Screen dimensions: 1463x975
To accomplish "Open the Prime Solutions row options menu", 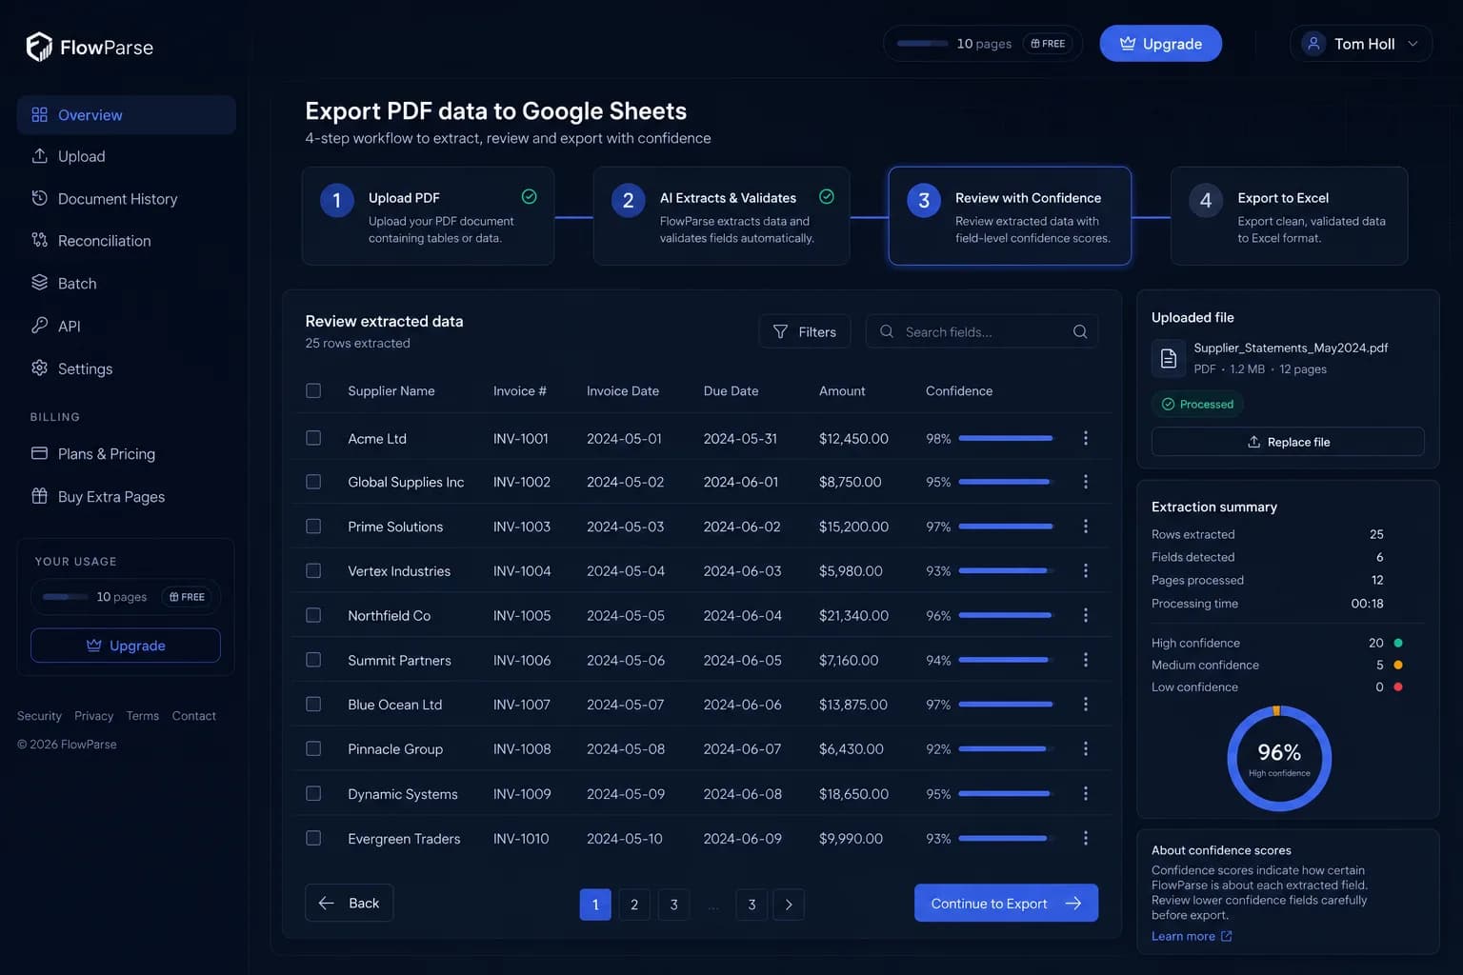I will tap(1086, 527).
